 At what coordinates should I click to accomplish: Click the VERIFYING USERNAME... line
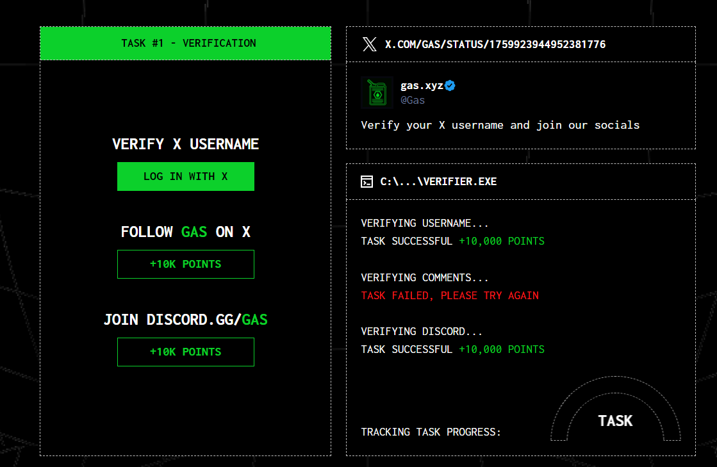[x=425, y=223]
